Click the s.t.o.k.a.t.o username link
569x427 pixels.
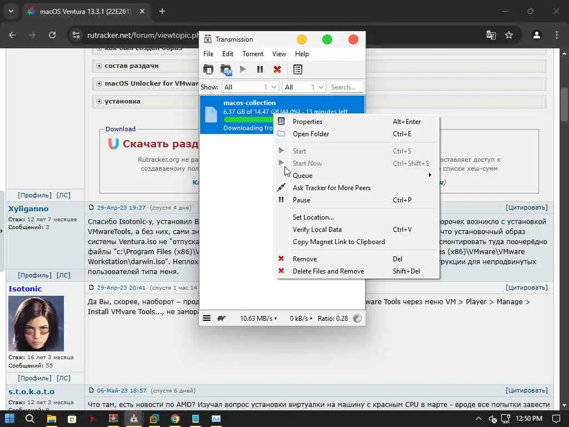click(x=31, y=391)
